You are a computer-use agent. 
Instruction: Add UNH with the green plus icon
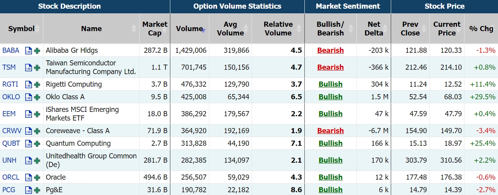pyautogui.click(x=37, y=160)
